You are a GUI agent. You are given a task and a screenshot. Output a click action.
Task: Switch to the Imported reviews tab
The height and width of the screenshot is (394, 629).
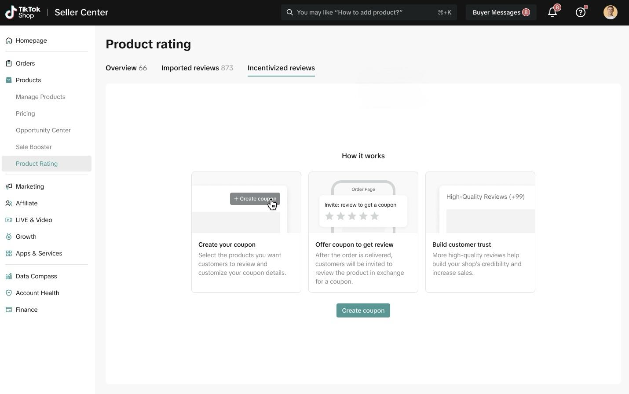click(197, 68)
